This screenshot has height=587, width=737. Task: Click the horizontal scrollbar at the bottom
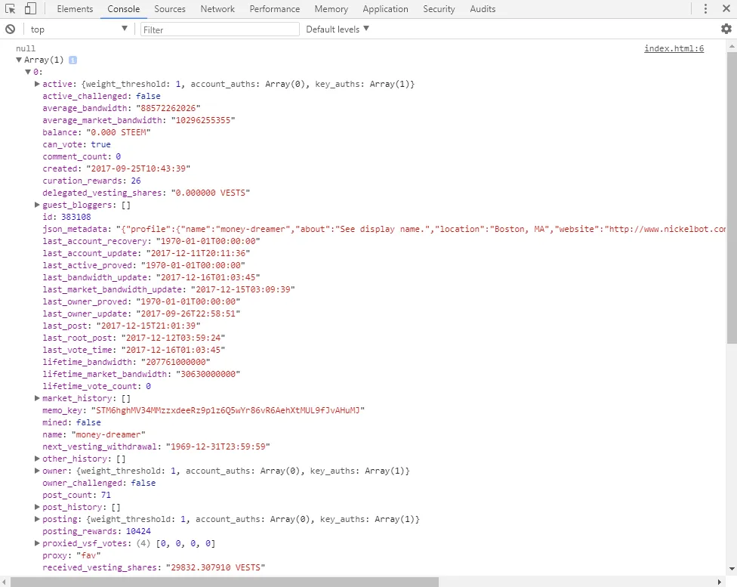(225, 582)
